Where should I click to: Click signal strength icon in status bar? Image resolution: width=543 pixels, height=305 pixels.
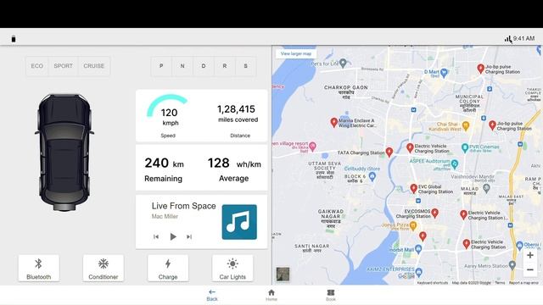[x=507, y=39]
